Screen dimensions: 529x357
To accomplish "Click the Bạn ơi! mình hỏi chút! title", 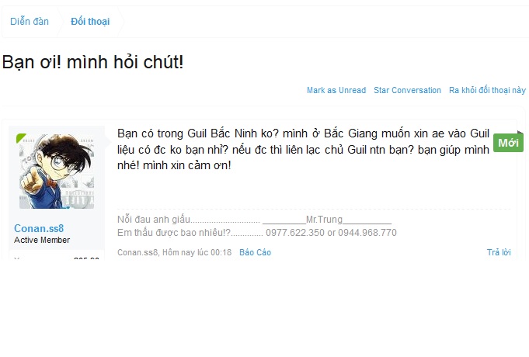I will tap(92, 62).
